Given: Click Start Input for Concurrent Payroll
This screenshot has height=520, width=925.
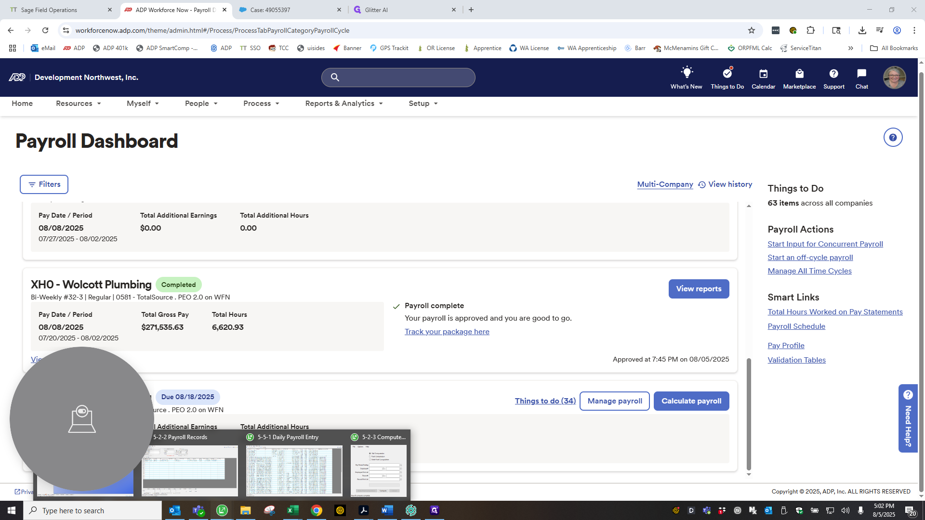Looking at the screenshot, I should [825, 244].
